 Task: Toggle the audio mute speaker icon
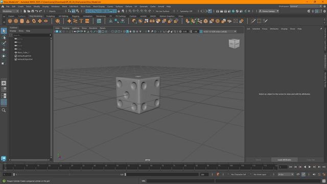[x=314, y=174]
